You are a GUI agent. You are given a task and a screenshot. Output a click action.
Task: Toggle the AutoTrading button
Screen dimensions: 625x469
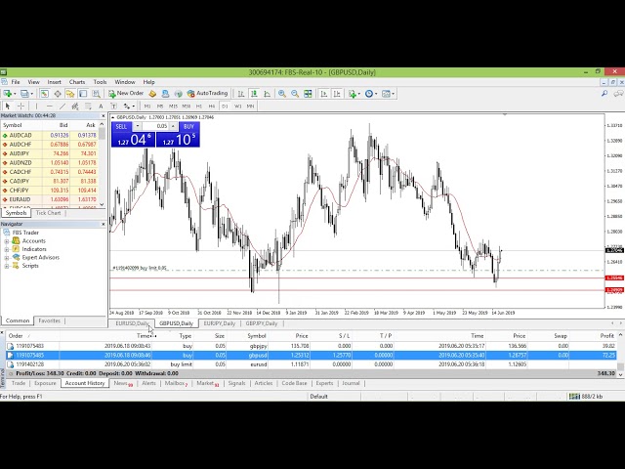point(207,94)
